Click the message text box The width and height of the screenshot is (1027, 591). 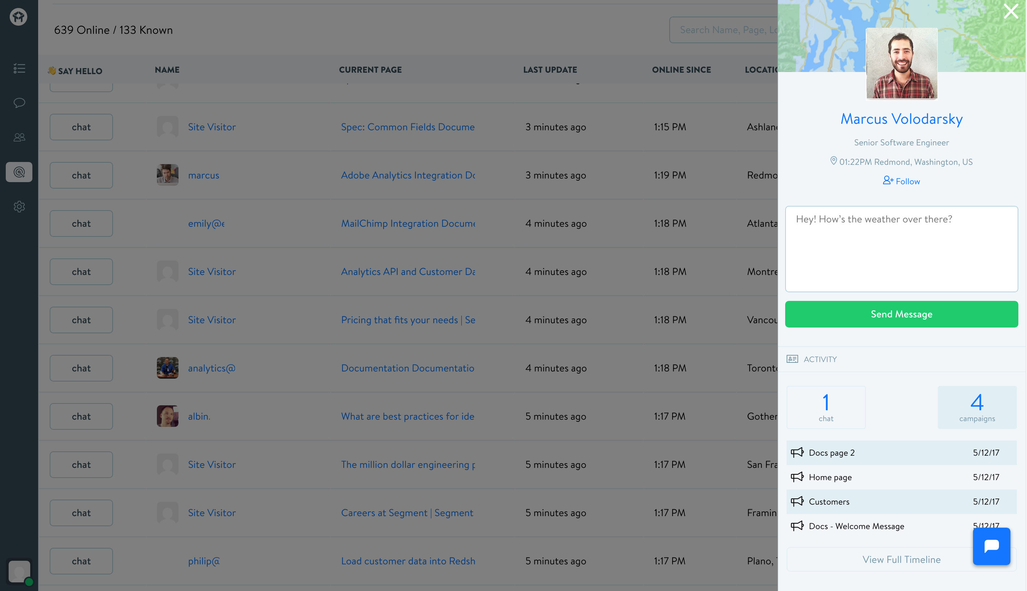901,248
